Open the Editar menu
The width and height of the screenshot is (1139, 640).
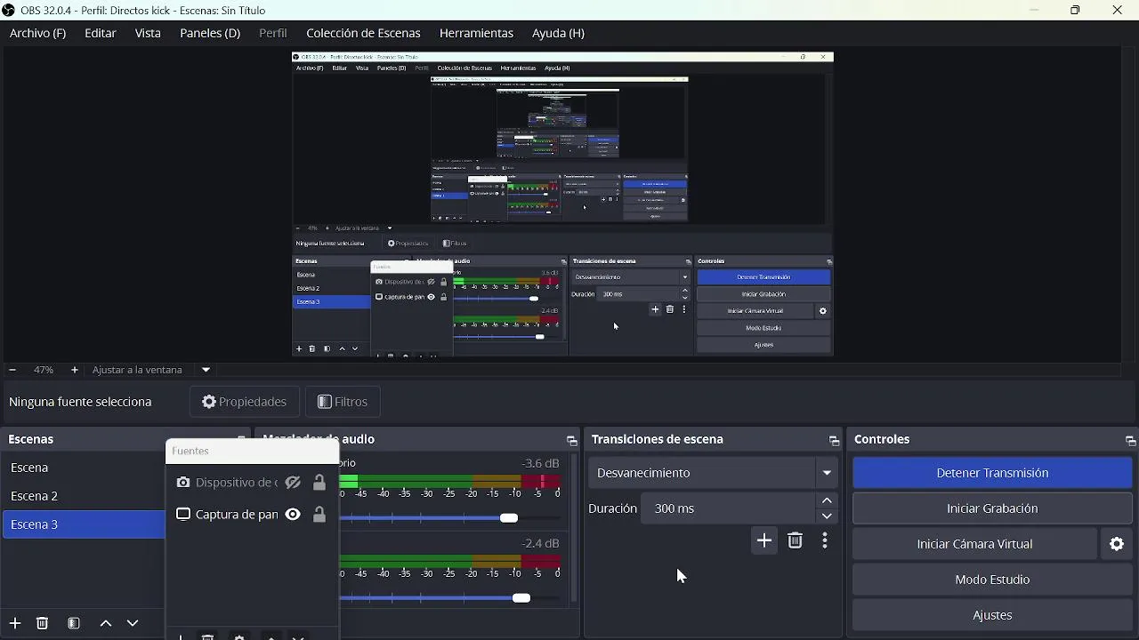coord(101,33)
